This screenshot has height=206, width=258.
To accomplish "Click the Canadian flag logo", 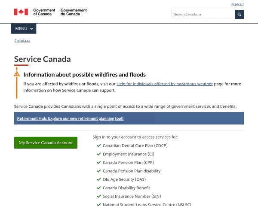I will point(21,12).
